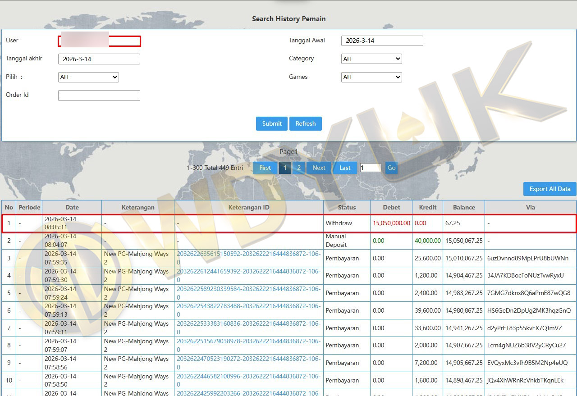Open Keterangan ID link in row 3

[248, 254]
